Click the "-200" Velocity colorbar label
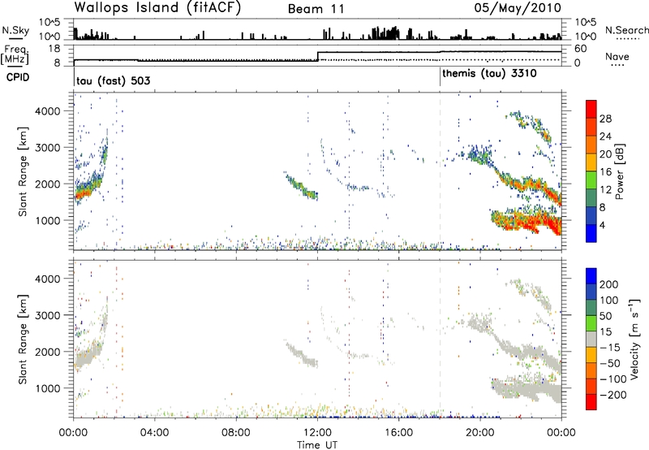This screenshot has width=649, height=450. [612, 395]
